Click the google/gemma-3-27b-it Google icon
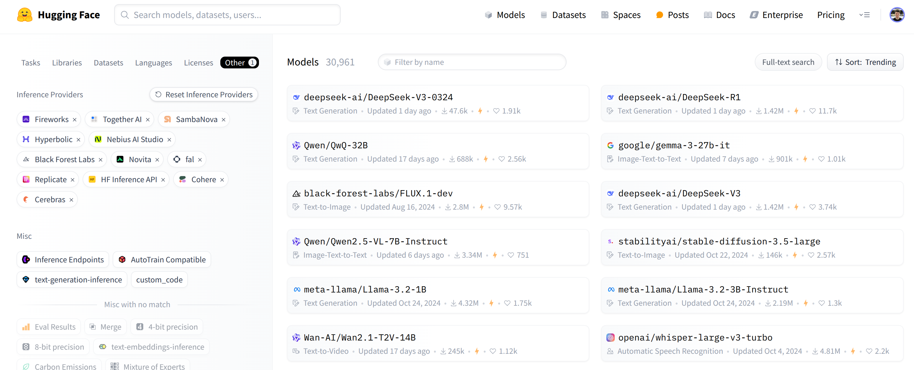This screenshot has width=914, height=370. pos(610,145)
